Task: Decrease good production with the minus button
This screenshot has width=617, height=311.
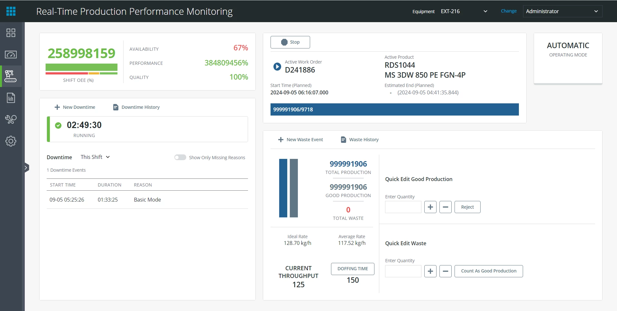Action: pos(446,207)
